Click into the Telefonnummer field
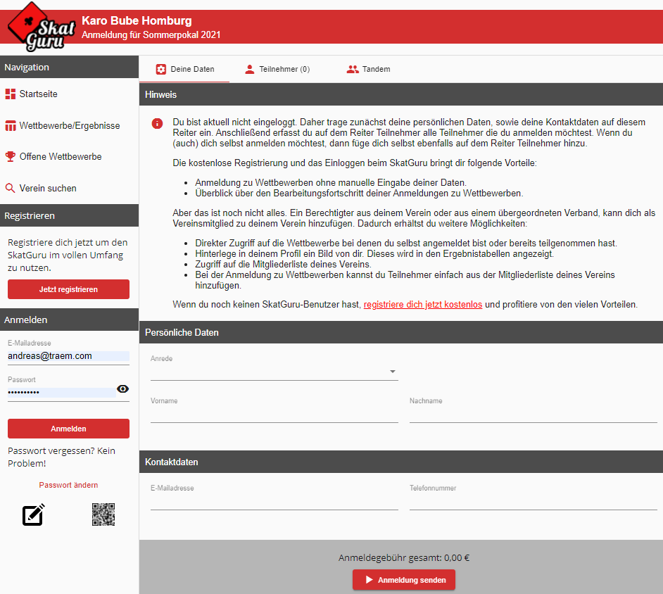Screen dimensions: 663x594 533,501
